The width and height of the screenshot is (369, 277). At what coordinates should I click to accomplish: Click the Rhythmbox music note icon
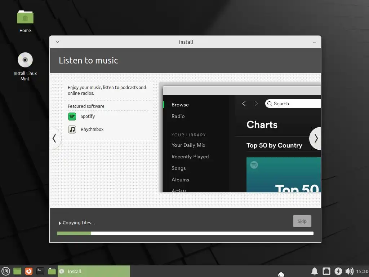[72, 129]
